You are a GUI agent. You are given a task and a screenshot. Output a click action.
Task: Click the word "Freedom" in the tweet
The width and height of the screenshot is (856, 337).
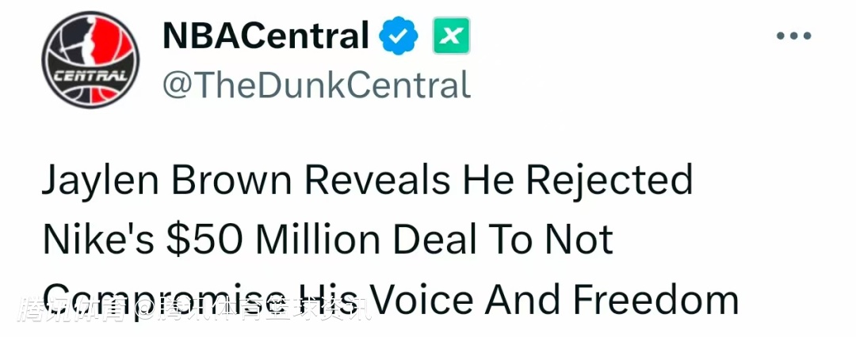click(x=655, y=299)
